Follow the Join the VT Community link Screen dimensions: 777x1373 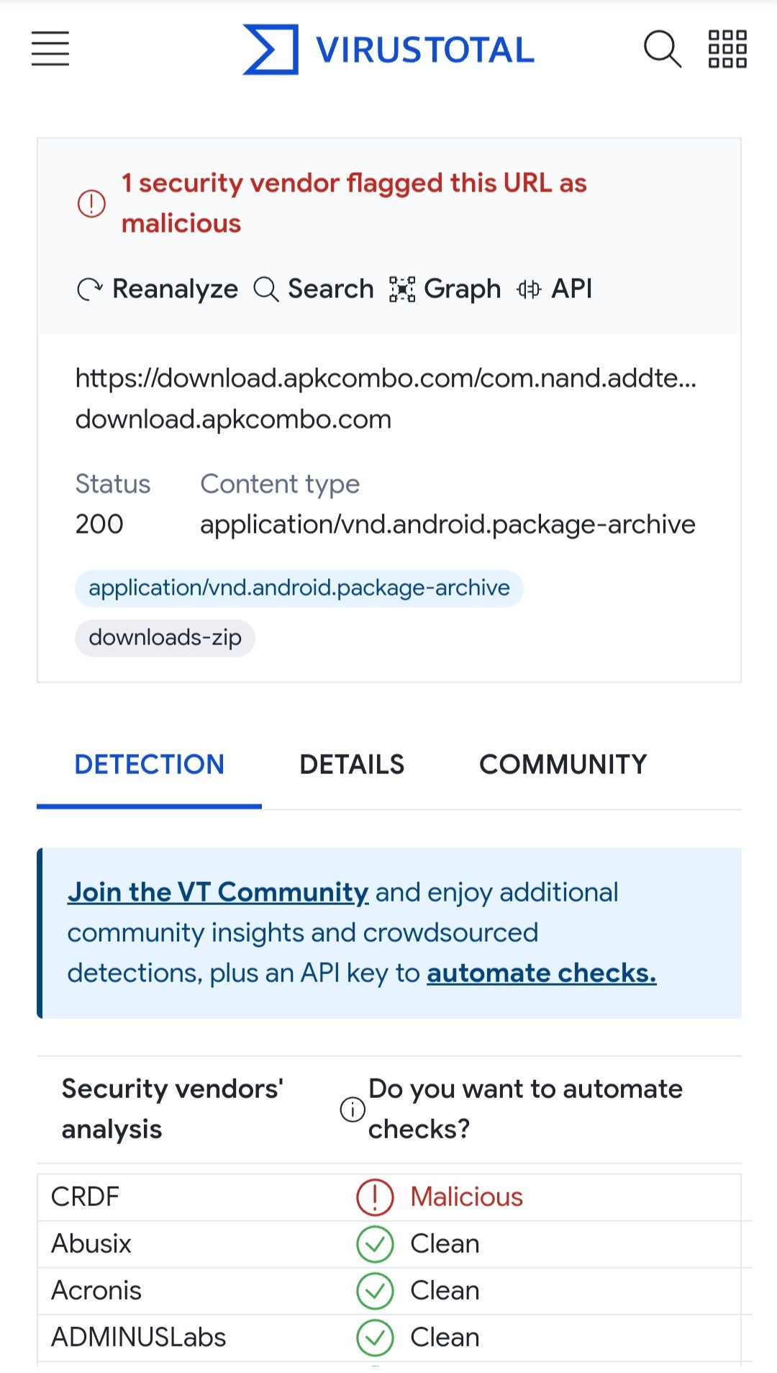click(218, 893)
